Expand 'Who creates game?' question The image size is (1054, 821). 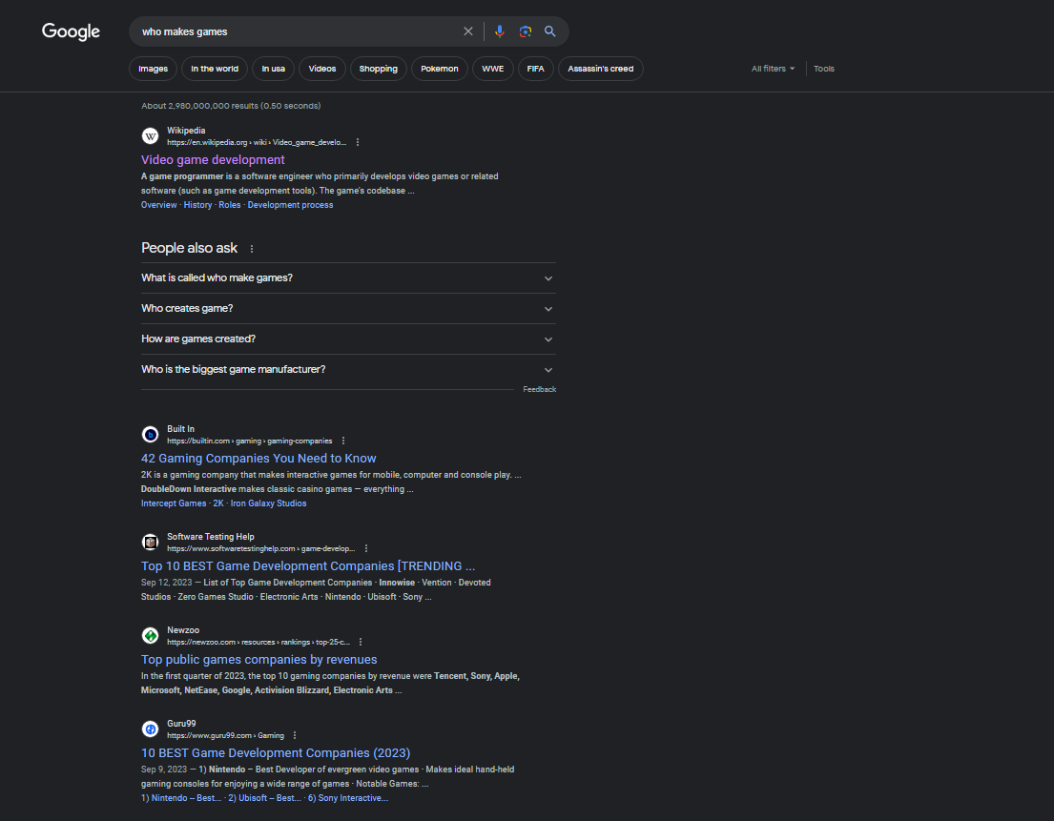click(x=348, y=308)
